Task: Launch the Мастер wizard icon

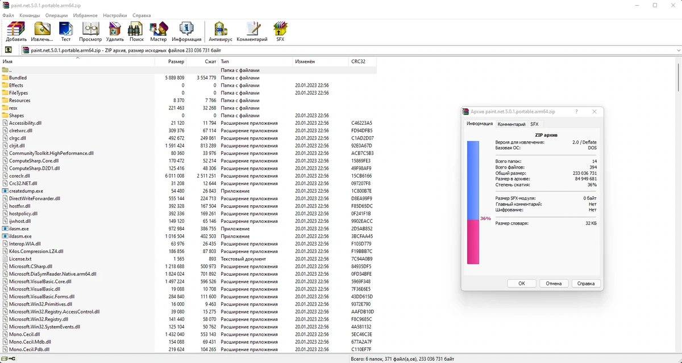Action: click(x=159, y=29)
